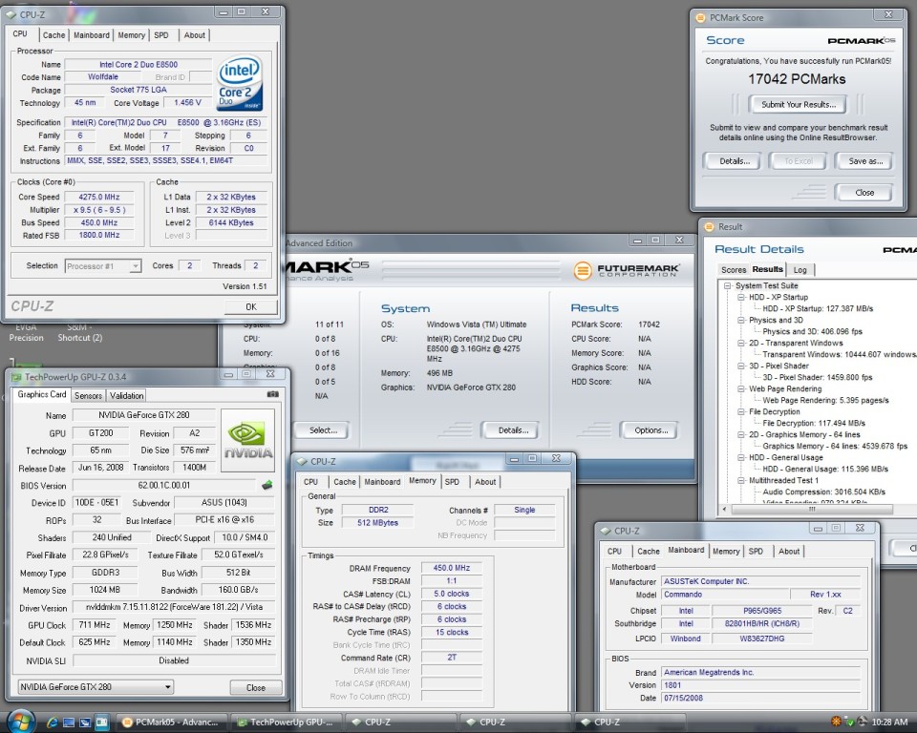The height and width of the screenshot is (733, 917).
Task: Switch to SPD tab in Memory CPU-Z window
Action: (x=452, y=482)
